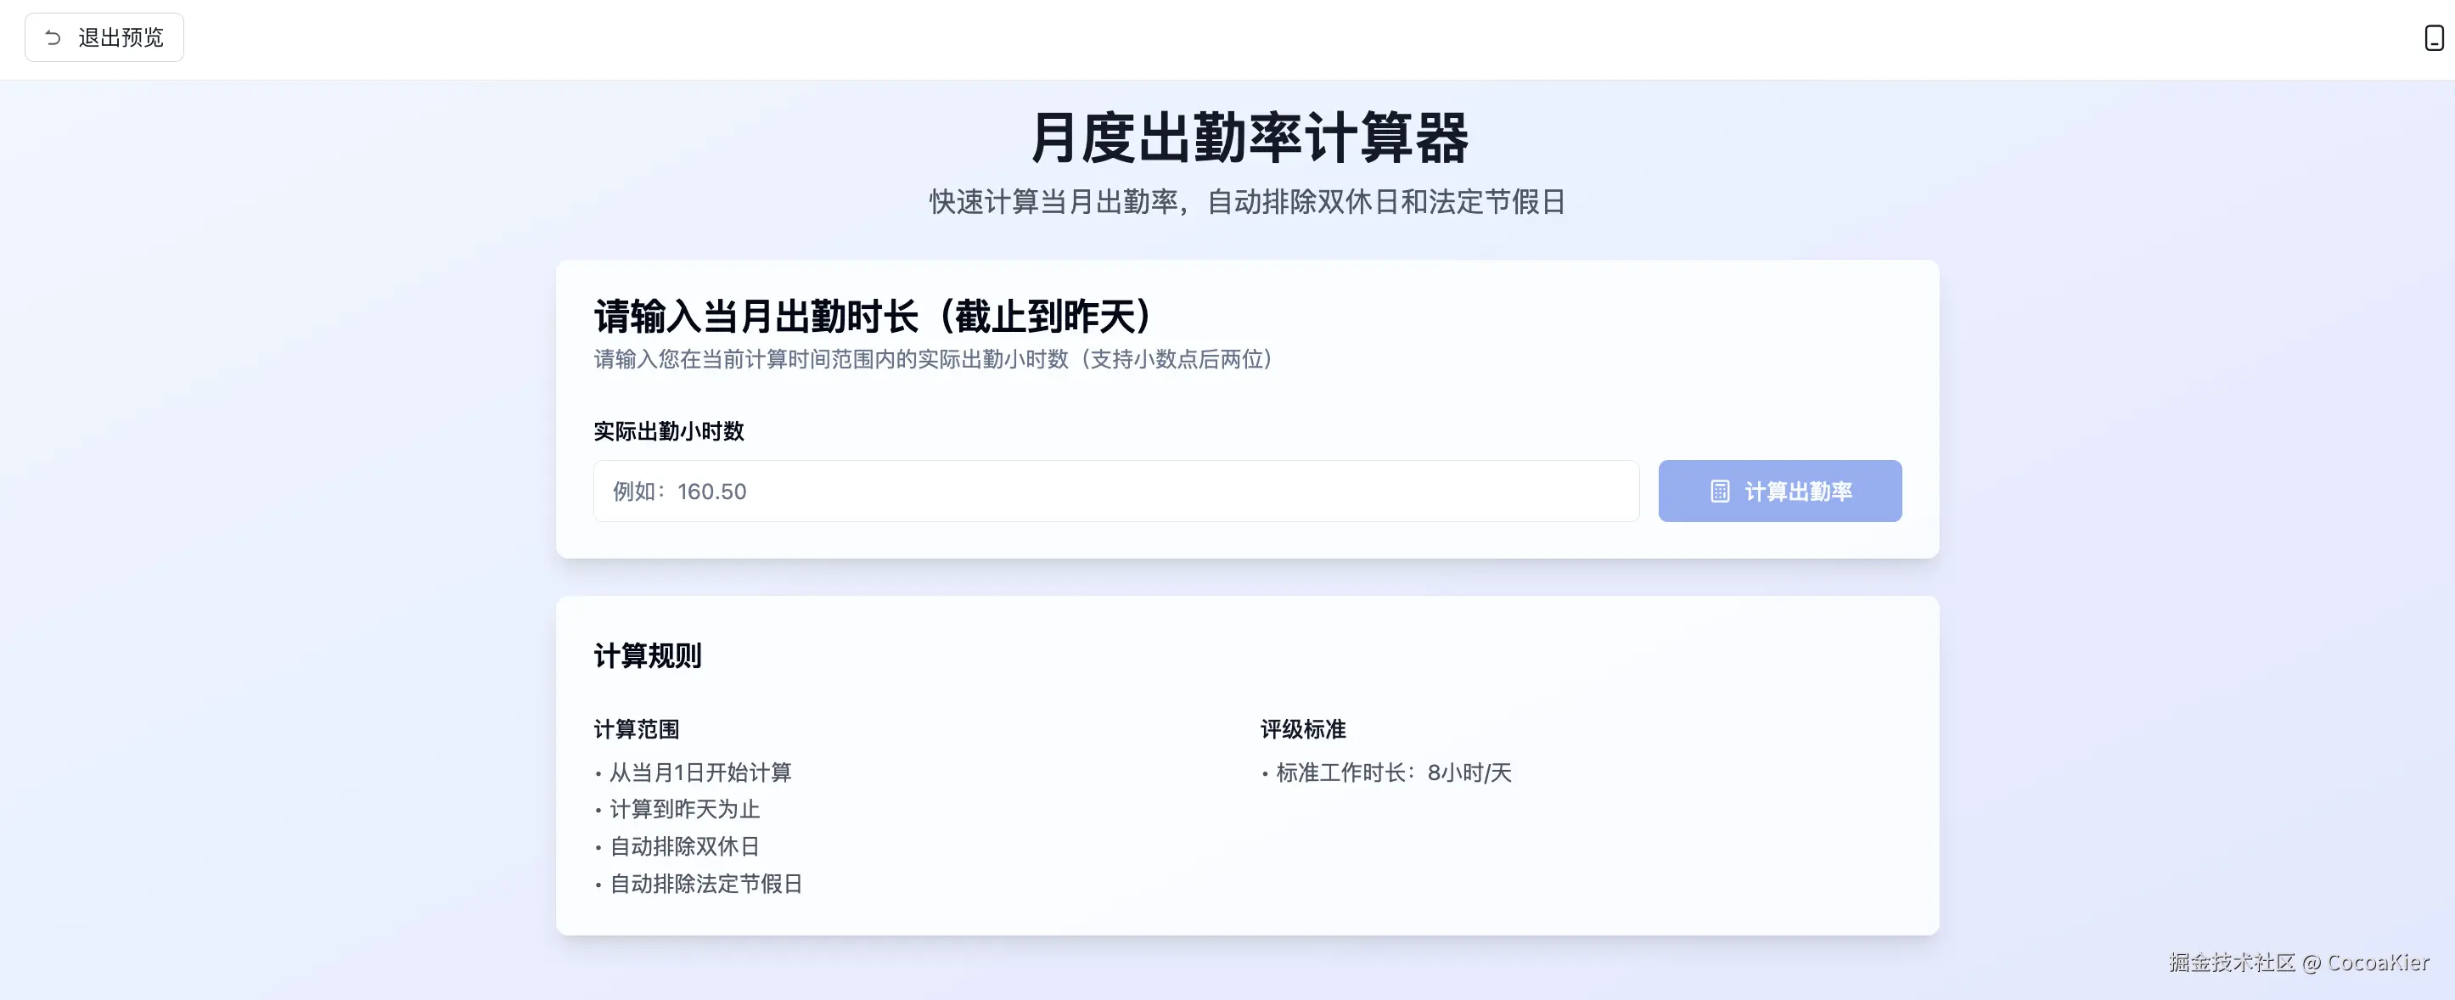2455x1000 pixels.
Task: Click the 计算规则 section heading
Action: tap(647, 656)
